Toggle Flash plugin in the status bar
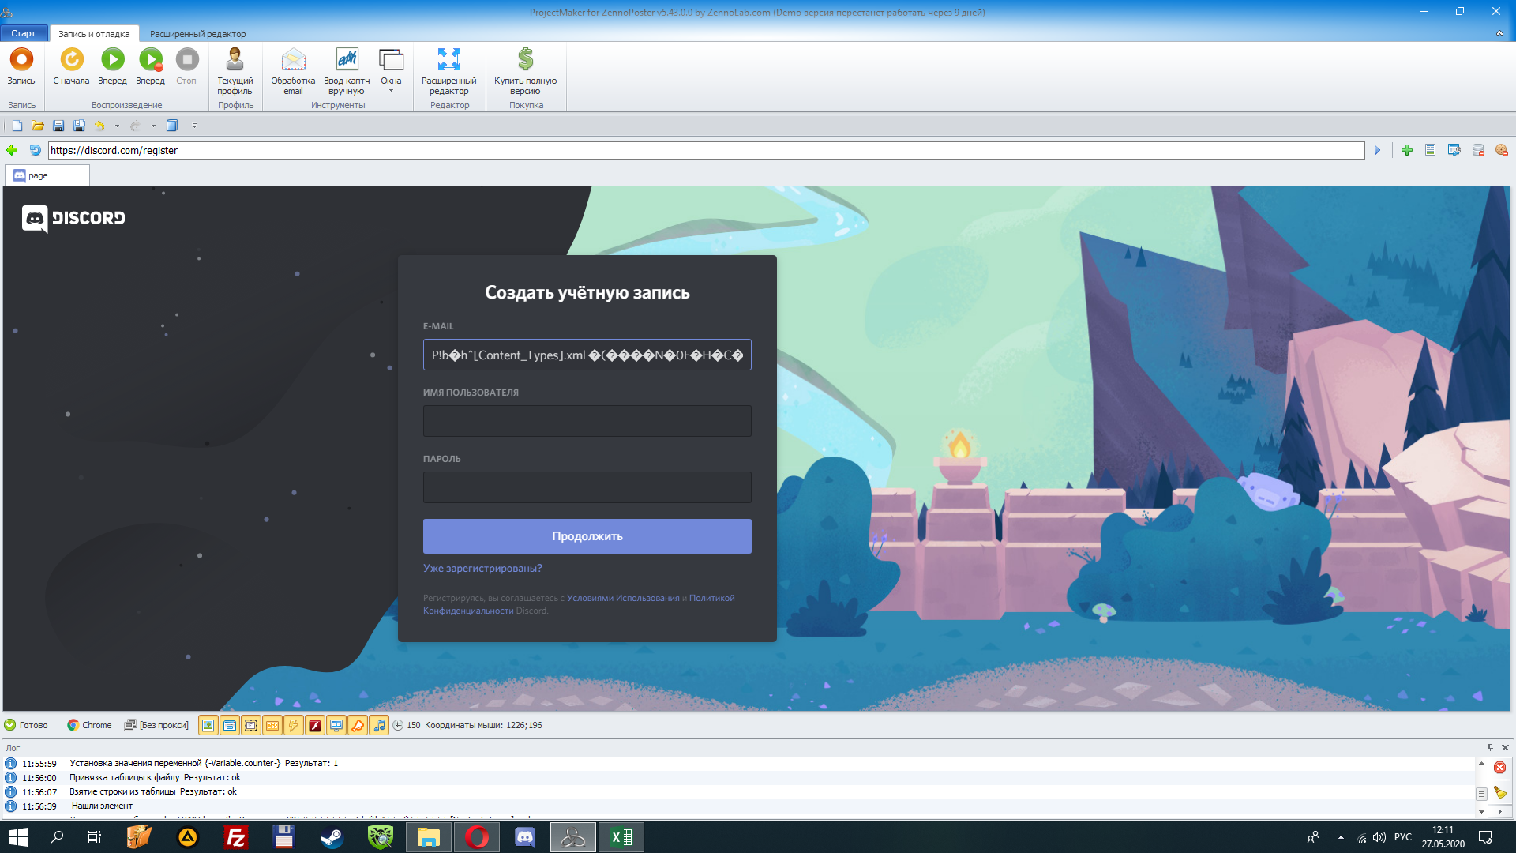The width and height of the screenshot is (1516, 853). [x=314, y=725]
